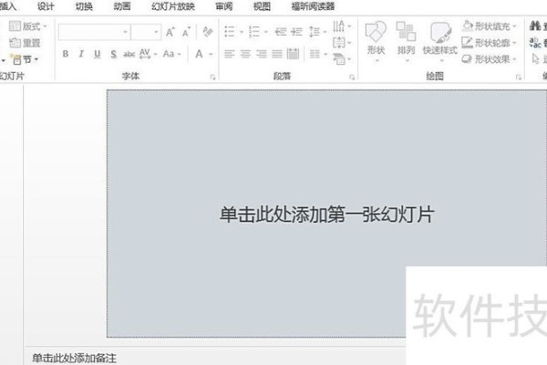
Task: Toggle underline formatting
Action: 98,54
